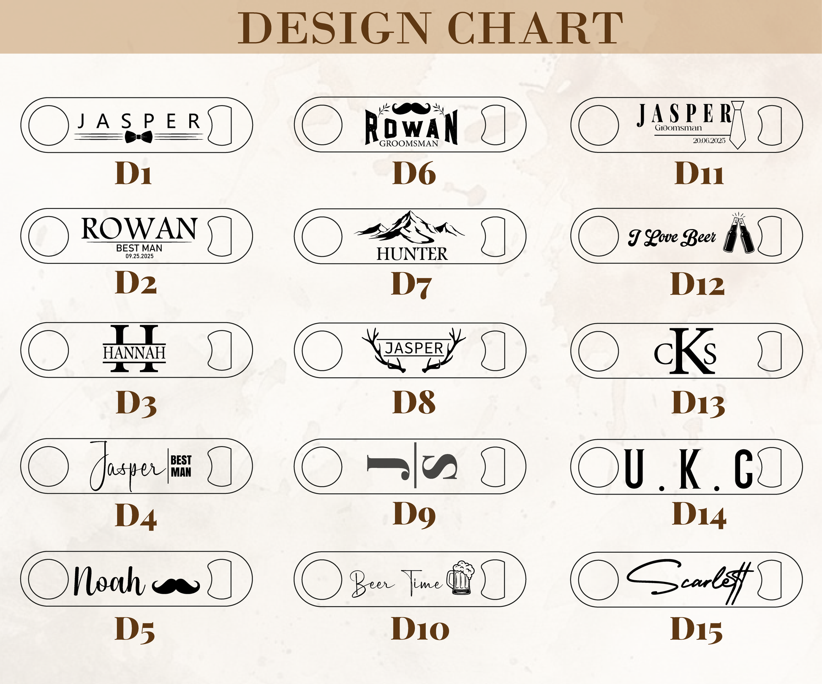Viewport: 822px width, 684px height.
Task: Click the clinking beer bottles icon
Action: [x=738, y=234]
